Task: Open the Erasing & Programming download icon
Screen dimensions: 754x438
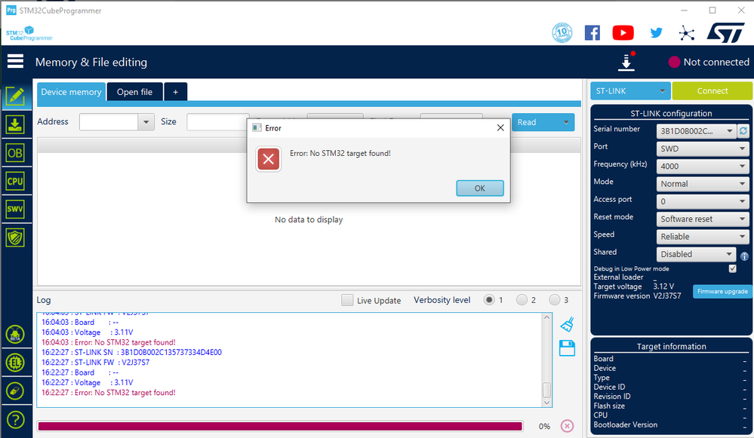Action: pyautogui.click(x=15, y=124)
